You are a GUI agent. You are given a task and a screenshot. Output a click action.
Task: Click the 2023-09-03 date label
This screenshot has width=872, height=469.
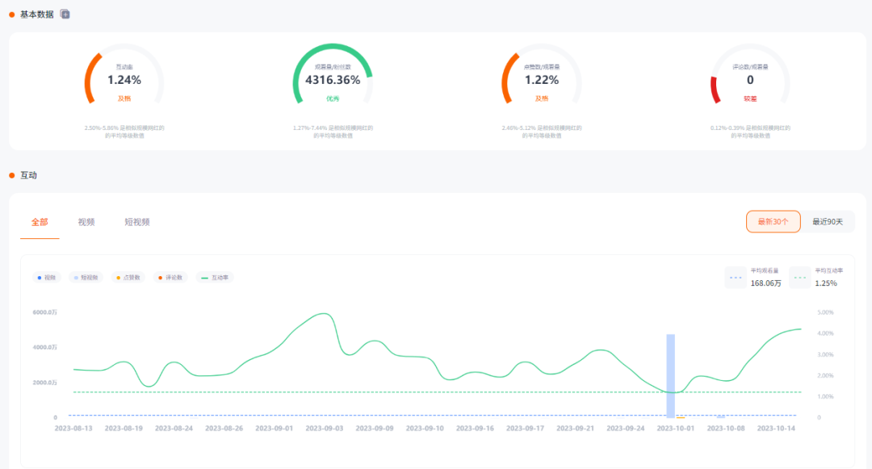click(x=325, y=429)
